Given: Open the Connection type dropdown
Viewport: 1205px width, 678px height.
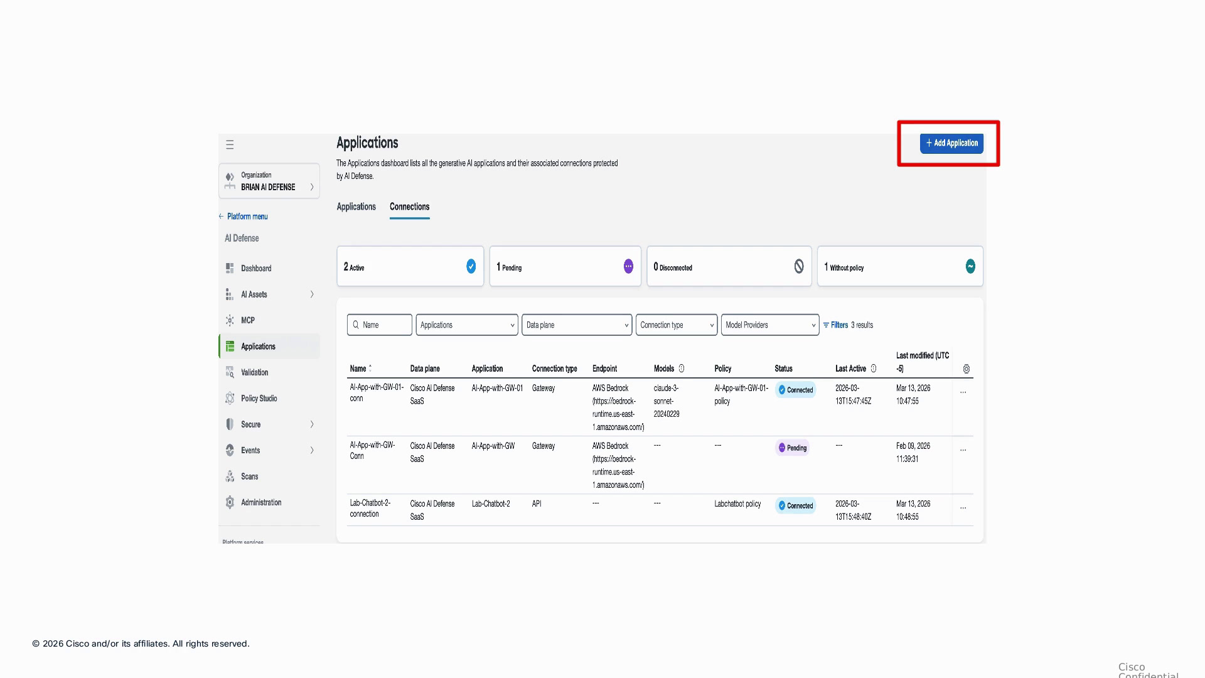Looking at the screenshot, I should click(x=677, y=325).
